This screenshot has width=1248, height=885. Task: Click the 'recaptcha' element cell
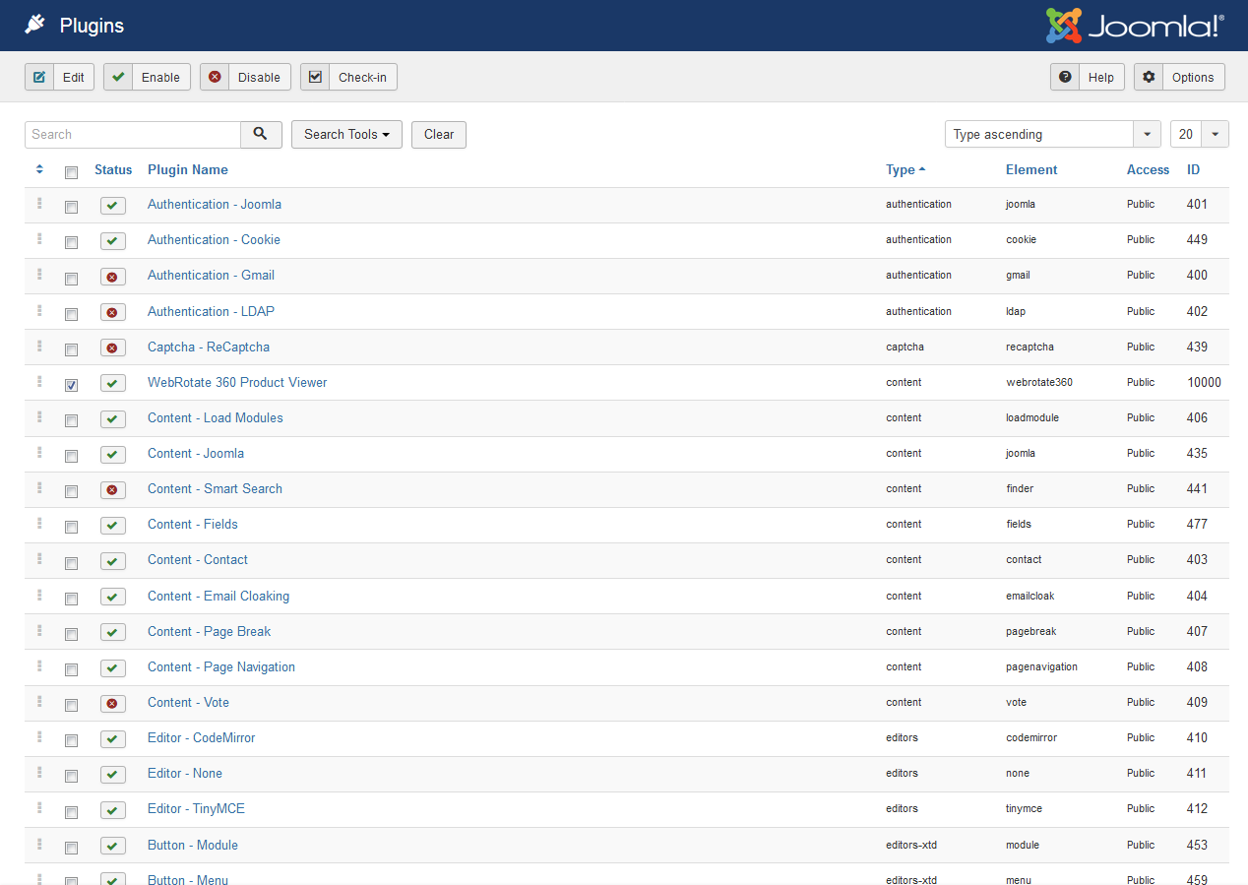coord(1030,347)
